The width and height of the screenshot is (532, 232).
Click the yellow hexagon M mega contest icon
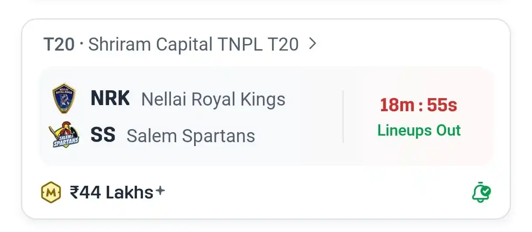point(51,192)
